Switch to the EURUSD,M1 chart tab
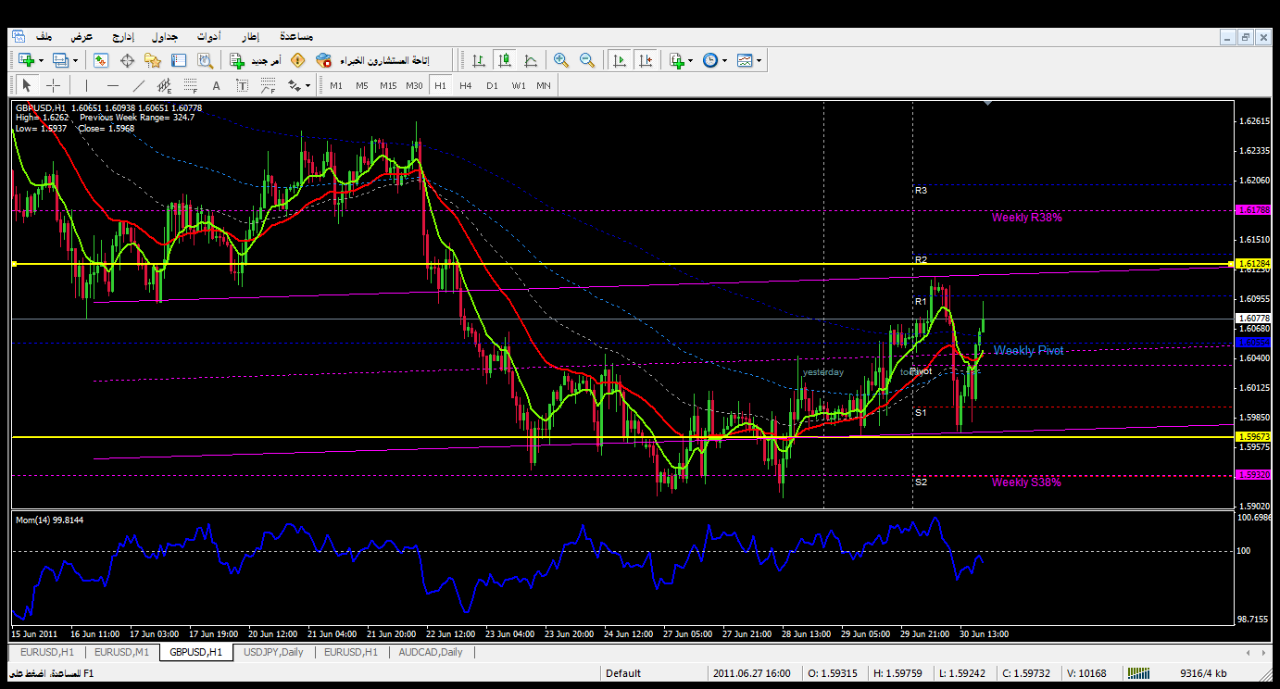This screenshot has height=689, width=1280. (x=123, y=652)
